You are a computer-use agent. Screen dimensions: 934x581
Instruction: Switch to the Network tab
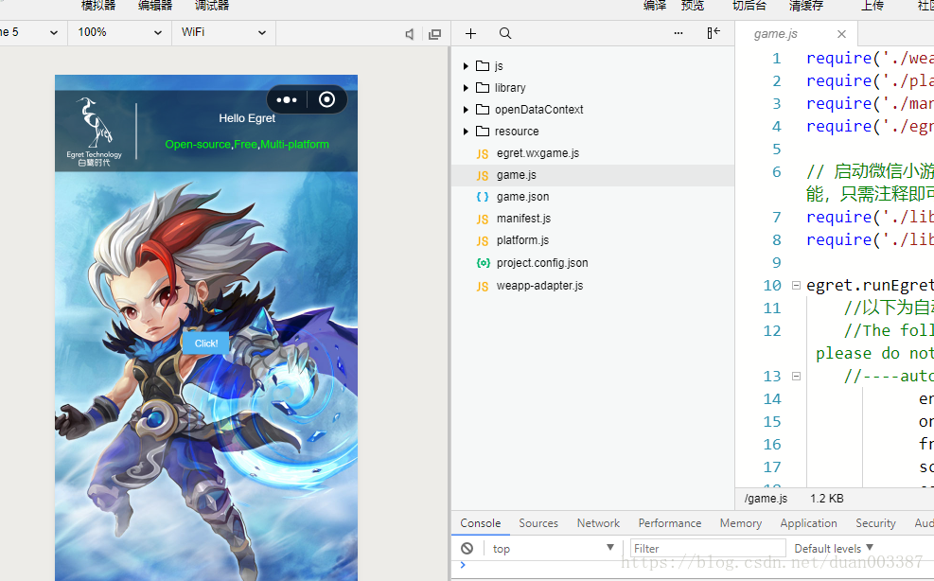pos(598,522)
